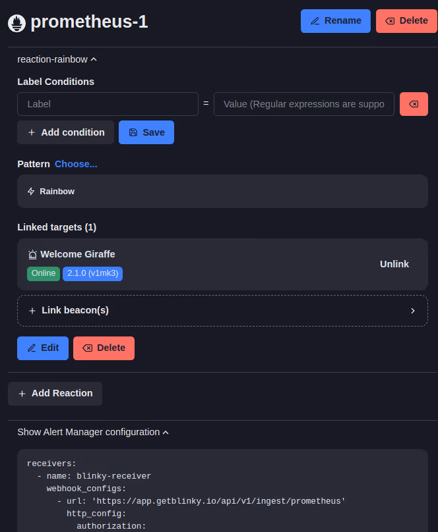Unlink the Welcome Giraffe target

394,264
